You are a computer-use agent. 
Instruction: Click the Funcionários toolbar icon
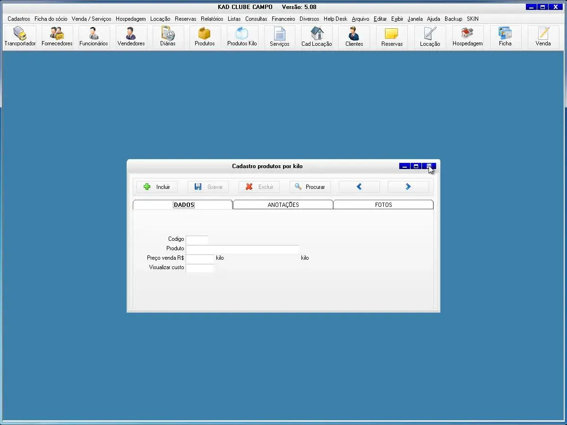click(x=94, y=37)
